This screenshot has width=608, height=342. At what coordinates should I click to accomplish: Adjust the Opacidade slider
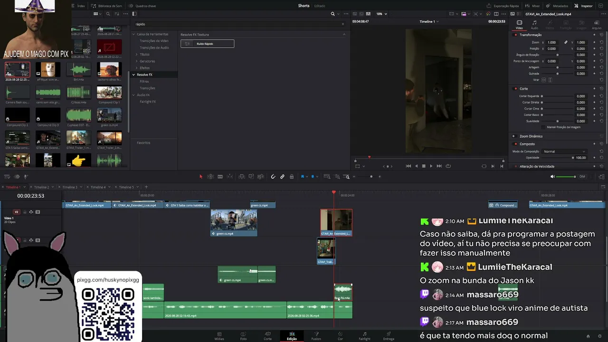click(x=558, y=158)
